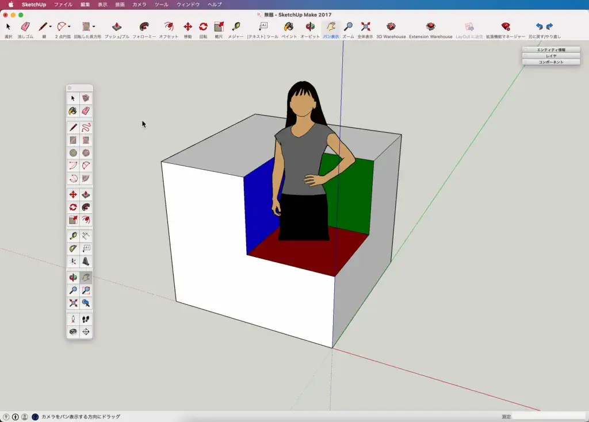Open the ヘルプ menu
589x422 pixels.
215,5
